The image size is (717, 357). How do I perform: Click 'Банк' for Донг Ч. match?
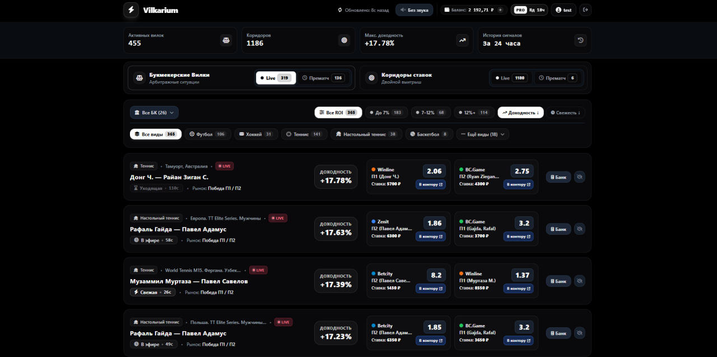coord(558,177)
